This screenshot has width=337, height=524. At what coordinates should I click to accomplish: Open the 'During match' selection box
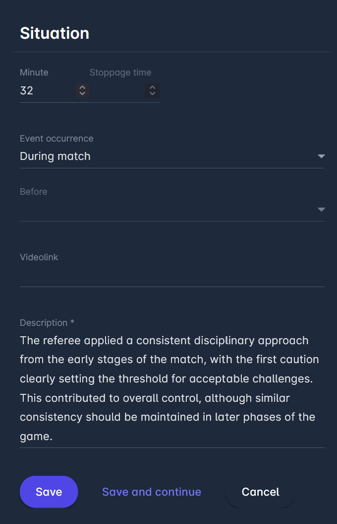tap(164, 156)
